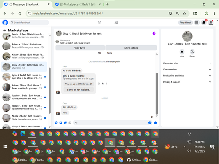
Task: Click the More options button
Action: [131, 48]
